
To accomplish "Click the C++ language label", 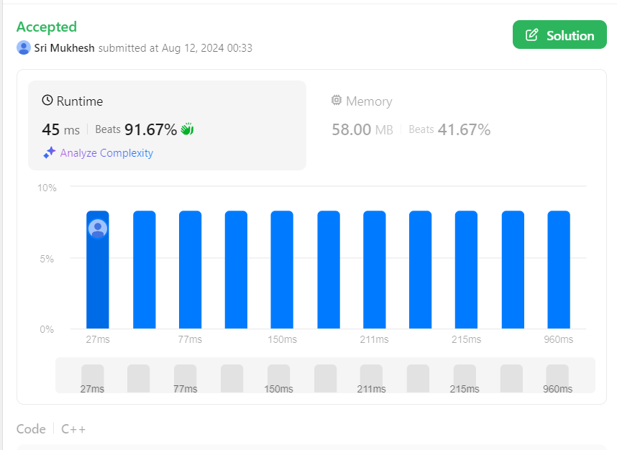I will (x=73, y=429).
